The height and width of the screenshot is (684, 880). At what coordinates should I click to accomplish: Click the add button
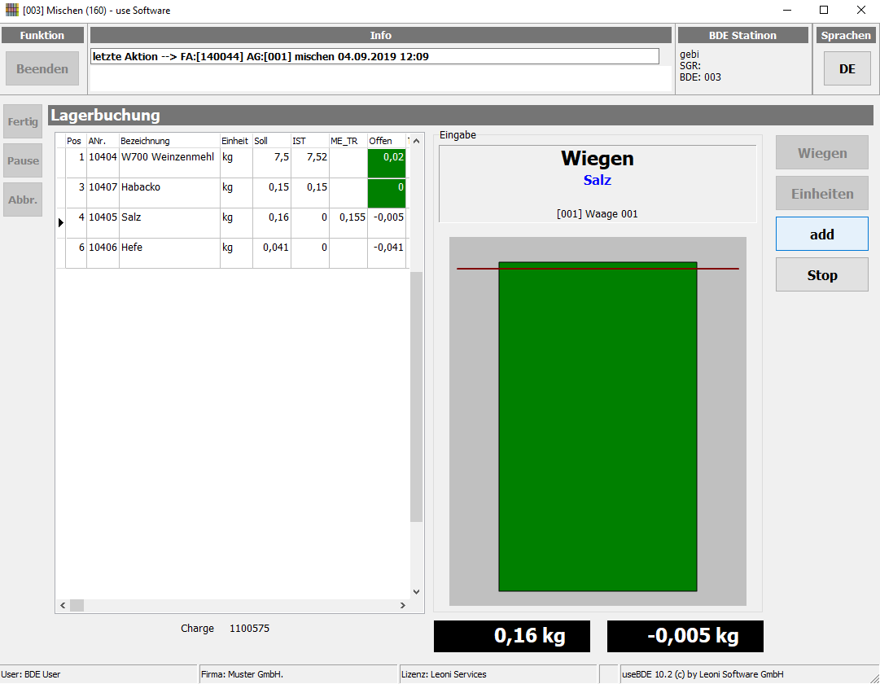click(x=821, y=235)
